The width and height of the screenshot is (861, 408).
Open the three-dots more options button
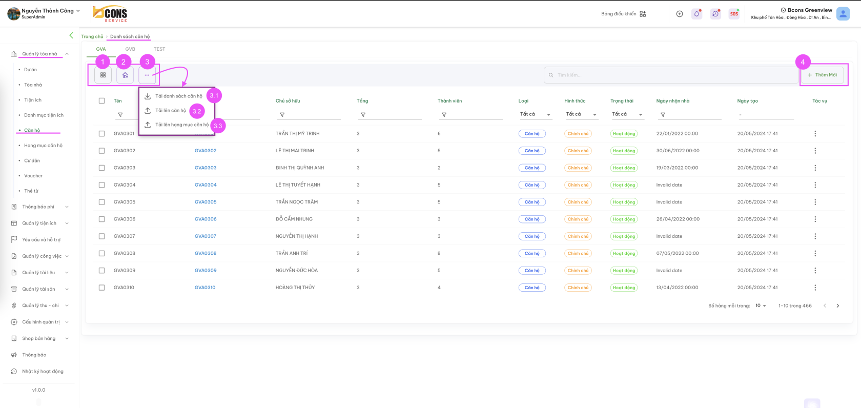(147, 75)
